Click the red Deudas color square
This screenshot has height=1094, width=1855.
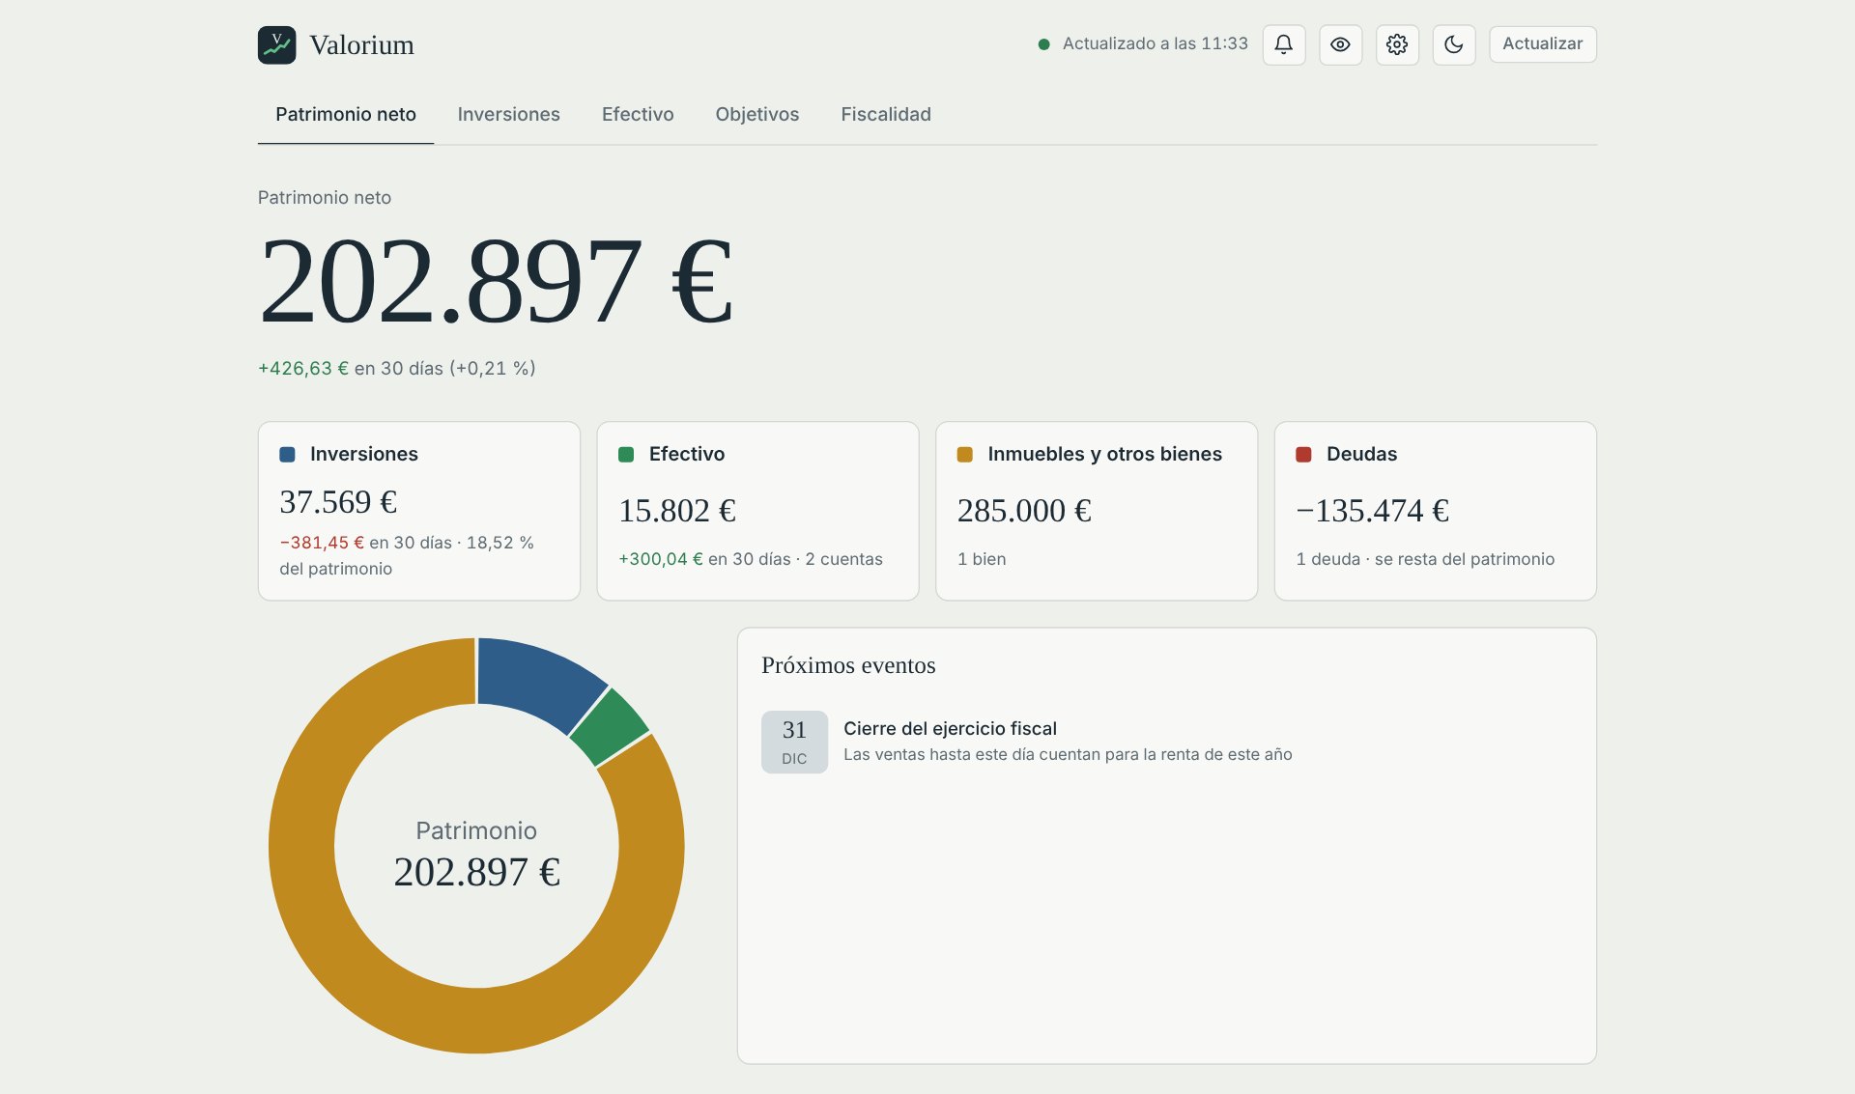click(1303, 455)
